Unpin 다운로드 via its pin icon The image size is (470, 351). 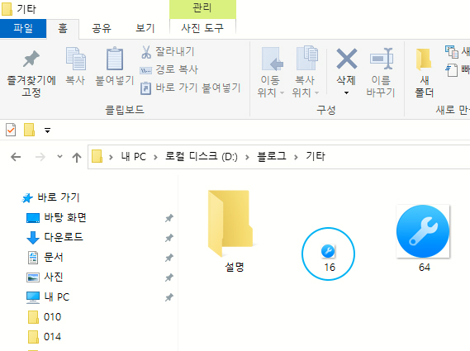[169, 238]
